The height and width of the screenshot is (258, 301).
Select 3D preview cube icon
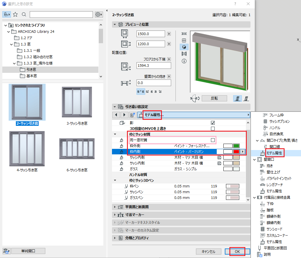point(184,47)
